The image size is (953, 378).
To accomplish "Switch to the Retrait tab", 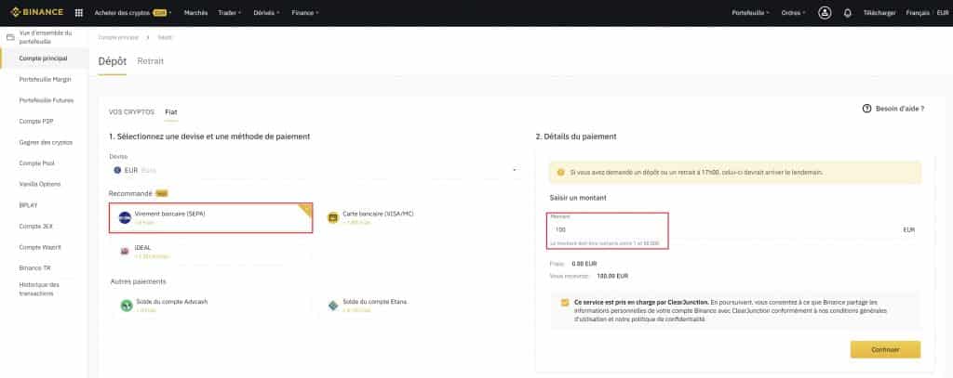I will pos(150,61).
